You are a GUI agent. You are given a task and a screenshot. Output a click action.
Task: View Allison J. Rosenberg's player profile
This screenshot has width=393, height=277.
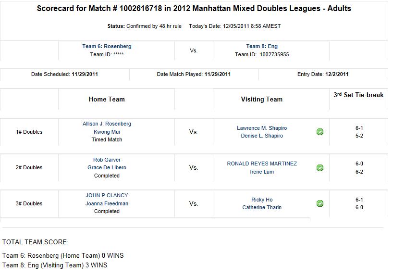[x=107, y=124]
